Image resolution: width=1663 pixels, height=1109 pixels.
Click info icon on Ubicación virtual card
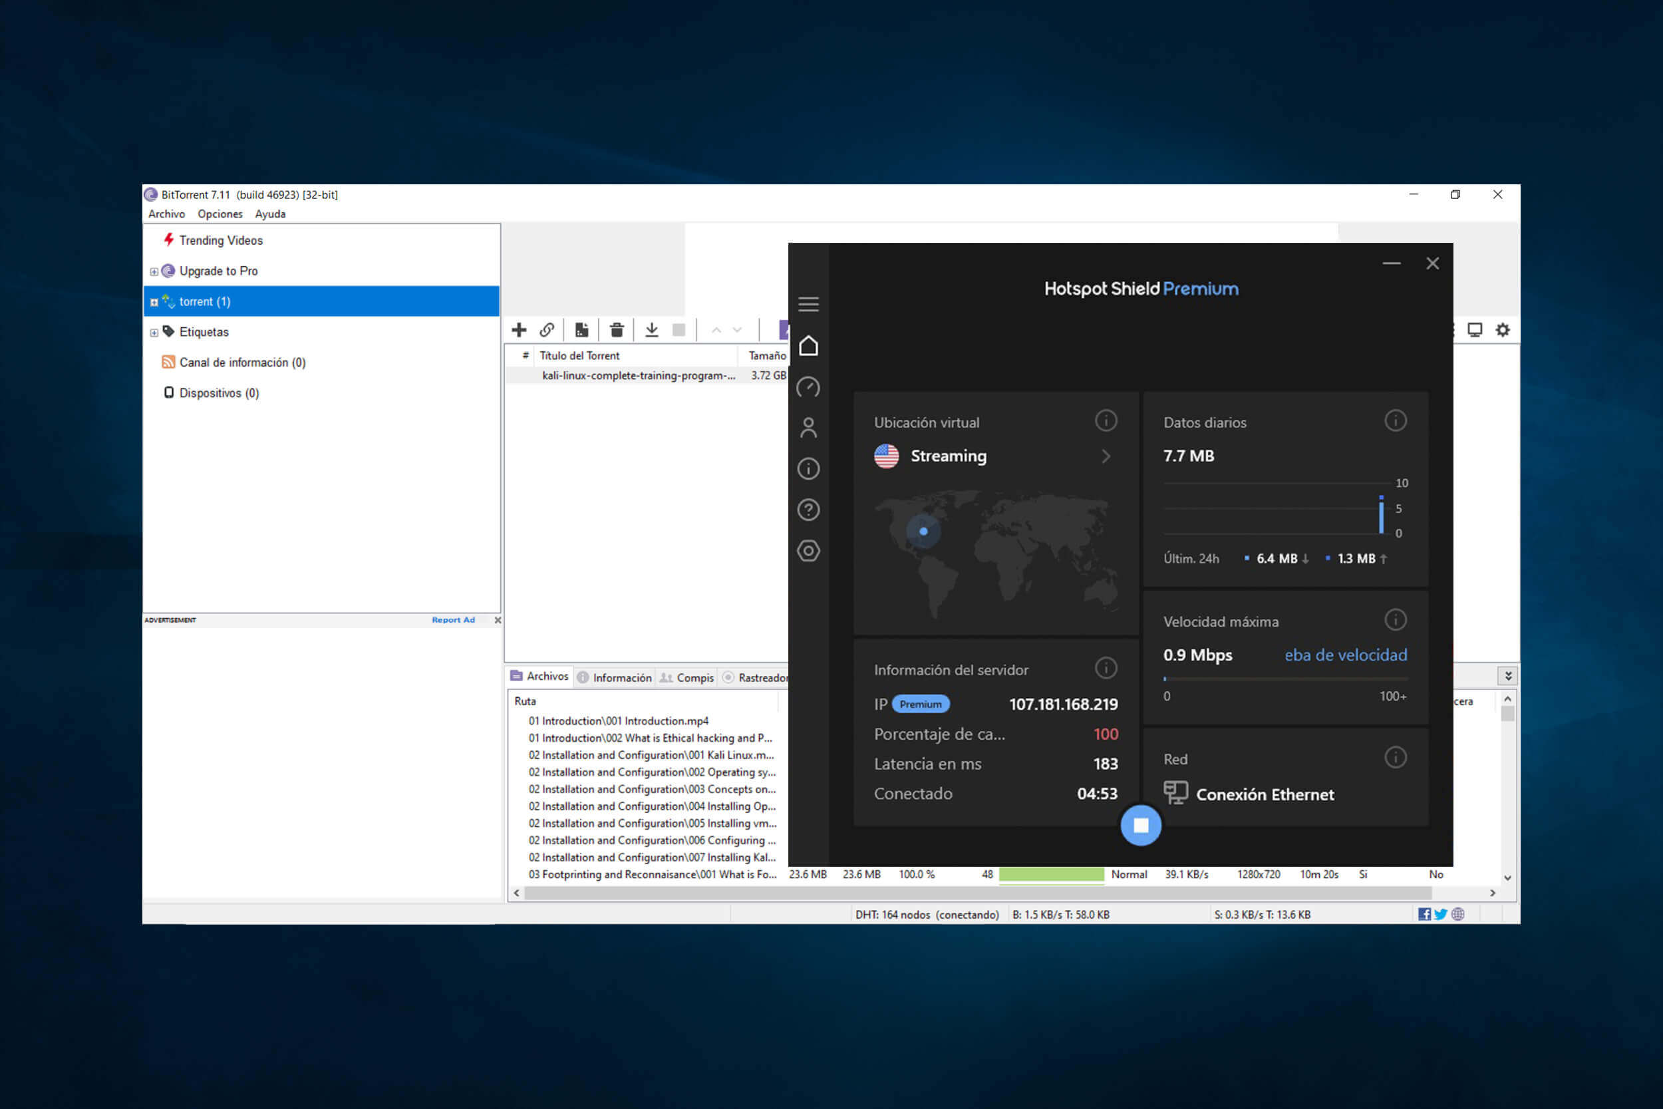tap(1106, 421)
